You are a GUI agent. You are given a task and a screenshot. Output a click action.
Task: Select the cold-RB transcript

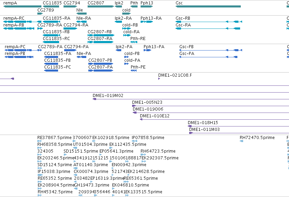pos(126,28)
